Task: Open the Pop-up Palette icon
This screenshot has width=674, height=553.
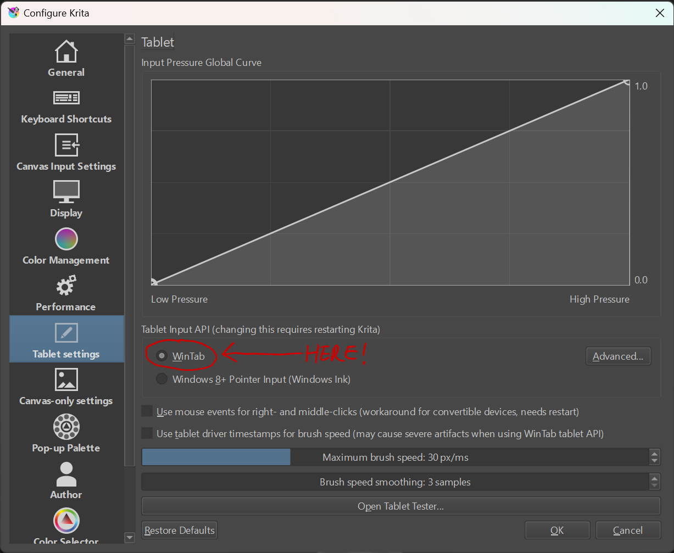Action: point(66,427)
